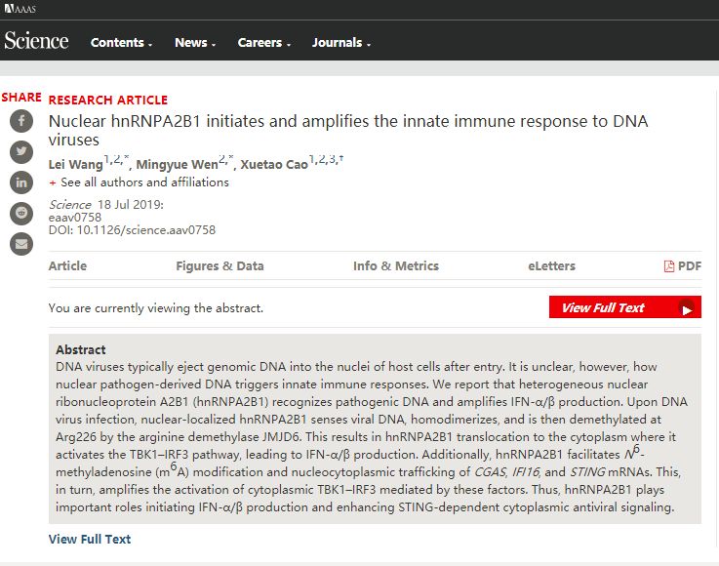Share article via email icon
This screenshot has height=566, width=719.
click(x=20, y=244)
